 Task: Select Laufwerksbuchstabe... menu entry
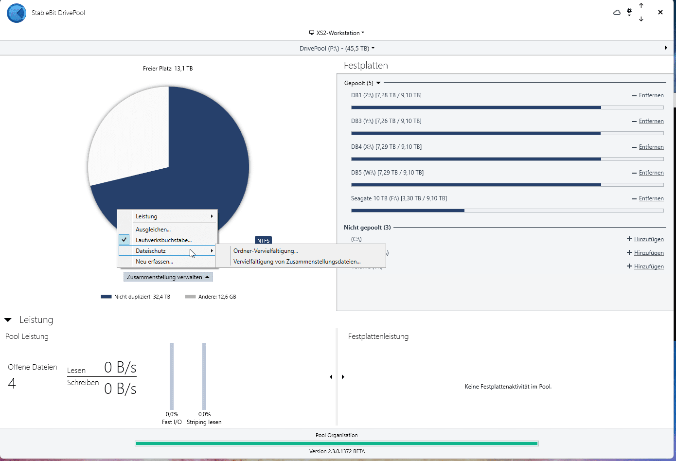(x=164, y=240)
